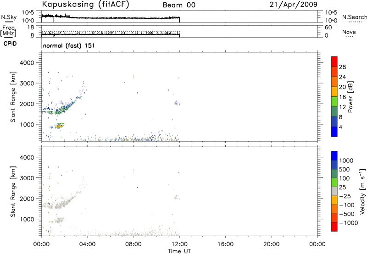Click the Velocity [m s-1] colorbar title
This screenshot has height=254, width=367.
pos(362,191)
